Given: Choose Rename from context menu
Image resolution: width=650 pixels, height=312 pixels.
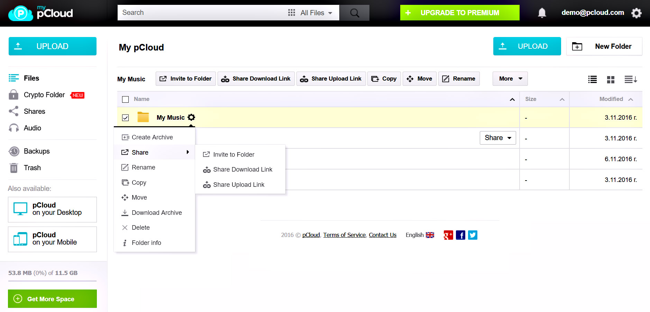Looking at the screenshot, I should click(x=154, y=167).
